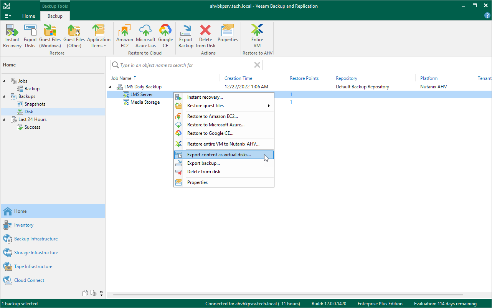Sort by the Repository column header
The image size is (492, 308).
click(347, 78)
